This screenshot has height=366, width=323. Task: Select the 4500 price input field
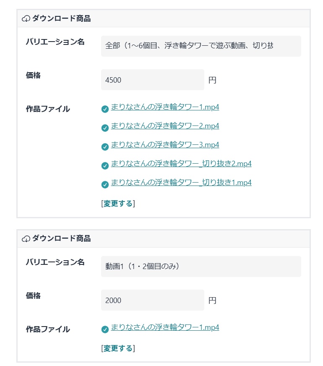(152, 79)
